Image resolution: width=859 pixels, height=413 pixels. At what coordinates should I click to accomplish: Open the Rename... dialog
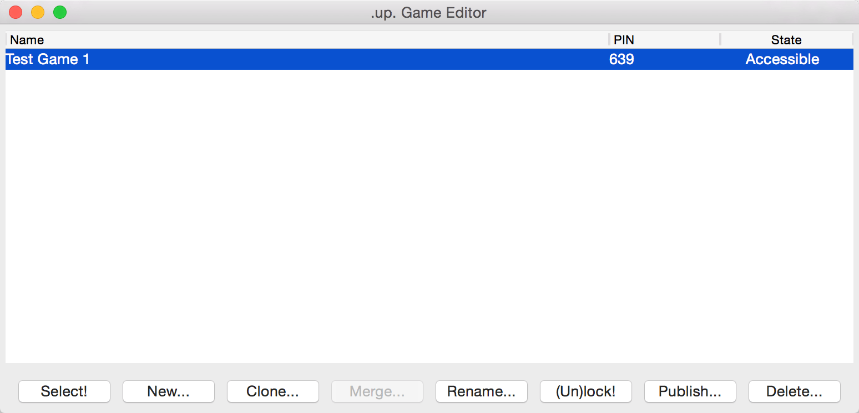(x=481, y=391)
